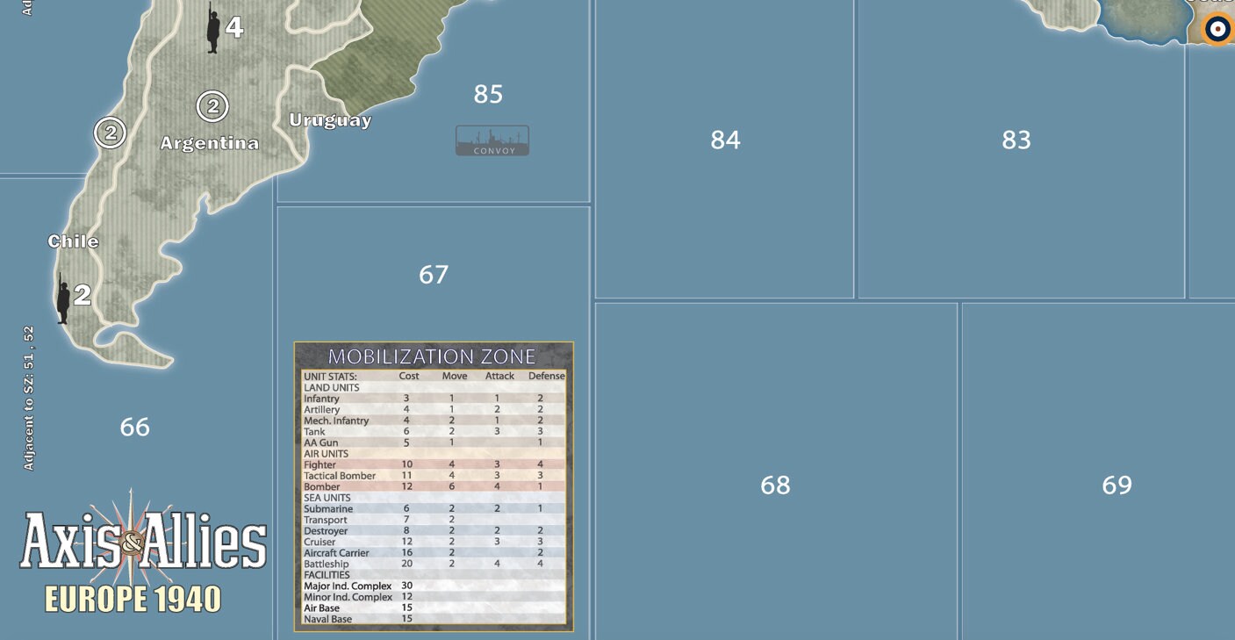Click the Battleship cost value 20
1235x640 pixels.
point(406,564)
